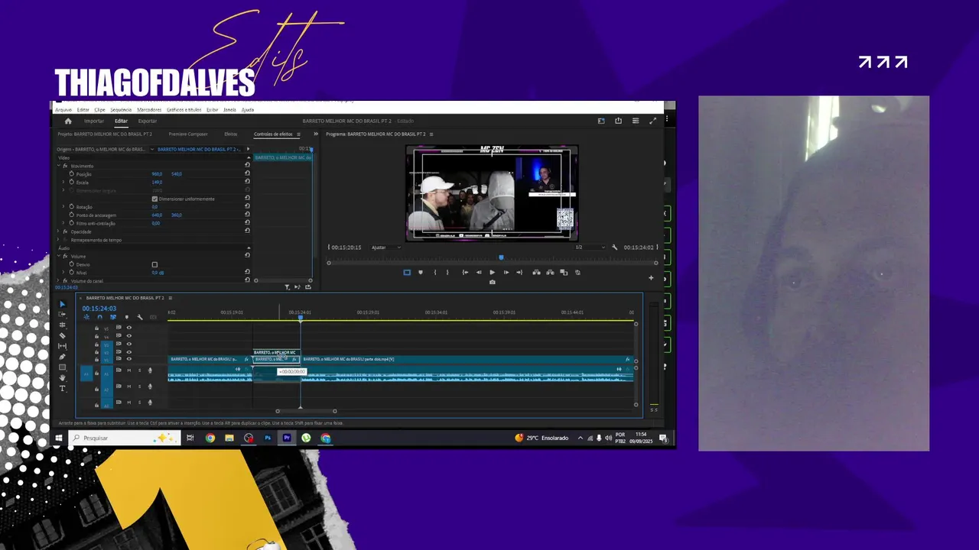Open the Sequência menu
This screenshot has height=550, width=979.
121,109
